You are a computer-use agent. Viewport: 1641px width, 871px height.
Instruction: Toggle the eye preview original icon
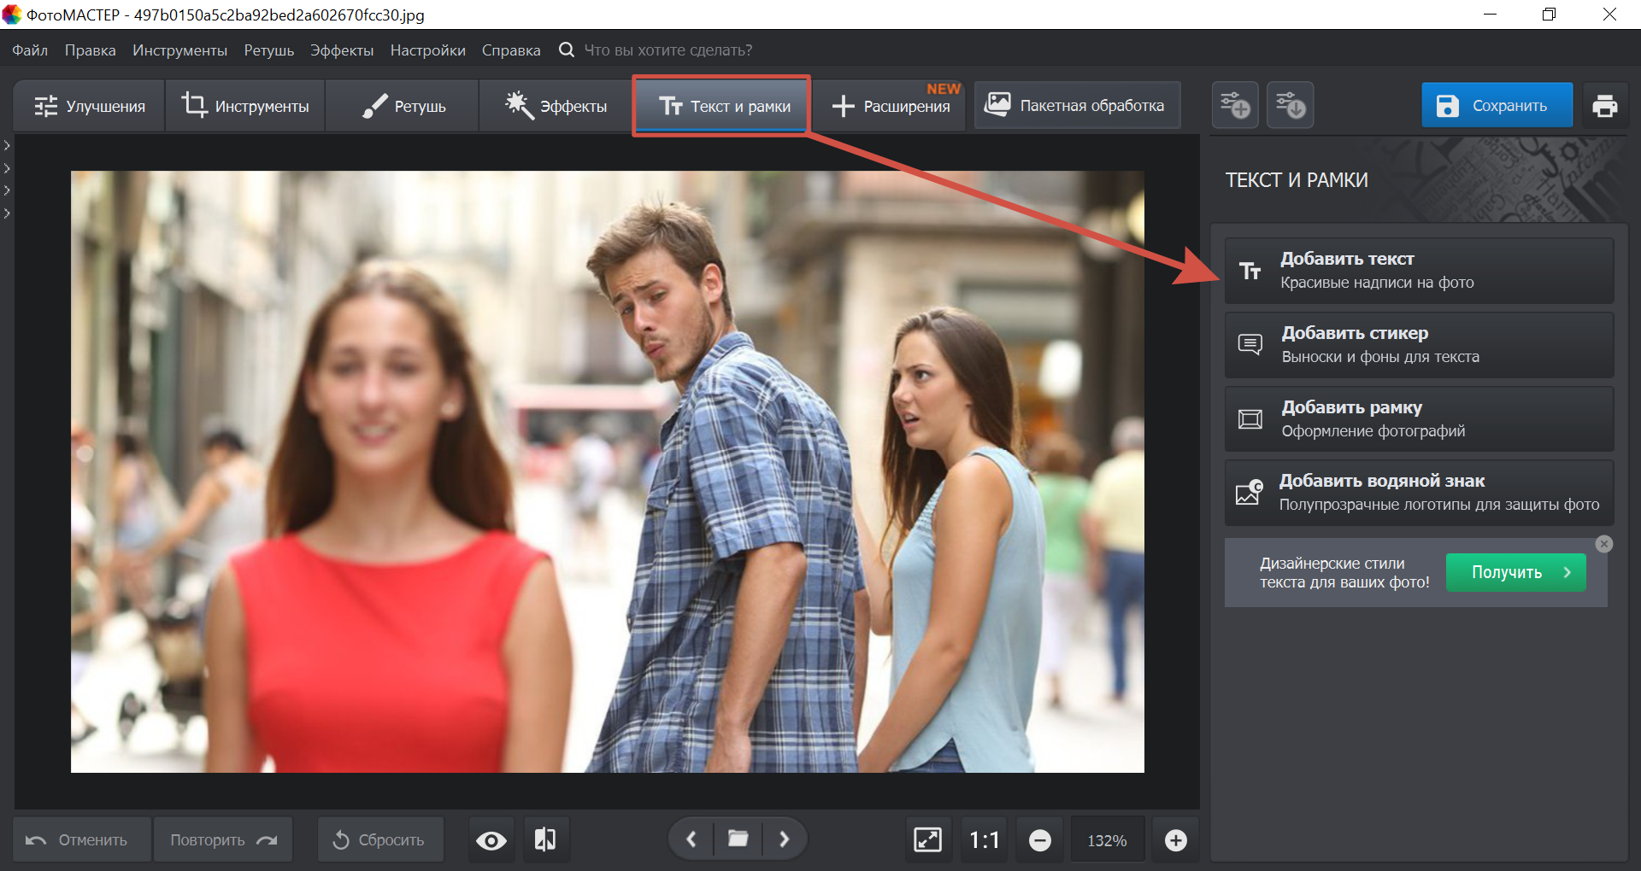491,840
